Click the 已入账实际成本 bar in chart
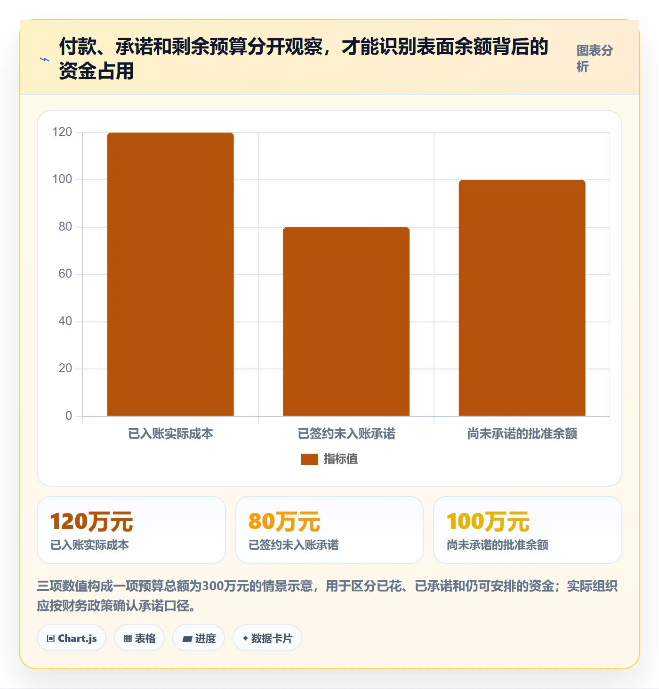The height and width of the screenshot is (689, 659). (x=170, y=274)
